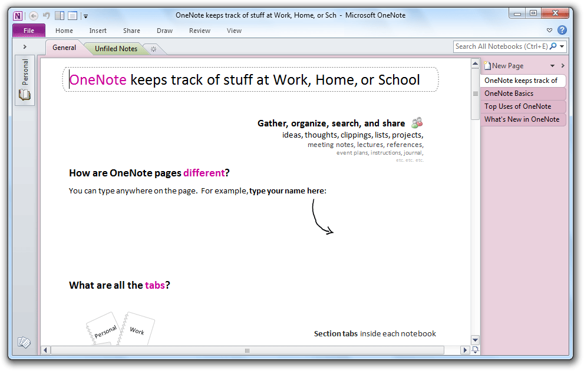Switch to the Unfiled Notes section tab
Viewport: 584px width, 371px height.
pos(116,49)
